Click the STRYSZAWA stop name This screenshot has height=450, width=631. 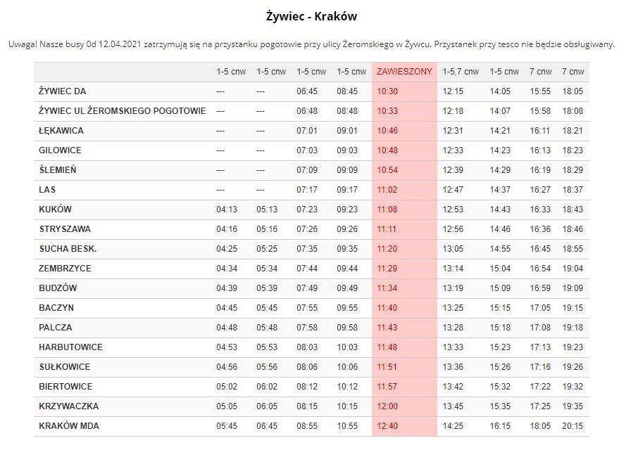[x=65, y=229]
